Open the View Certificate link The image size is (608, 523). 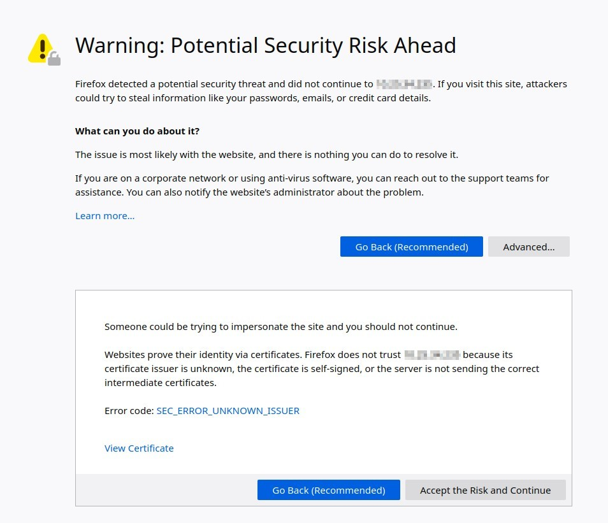(139, 448)
